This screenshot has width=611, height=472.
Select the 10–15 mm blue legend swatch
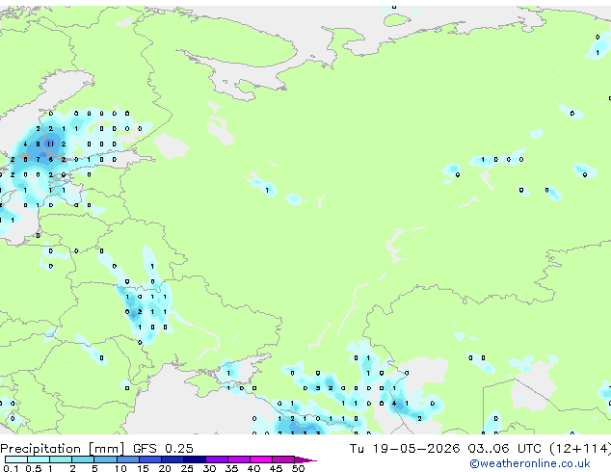click(127, 459)
